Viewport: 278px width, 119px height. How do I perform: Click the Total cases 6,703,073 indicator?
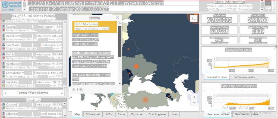pyautogui.click(x=219, y=18)
